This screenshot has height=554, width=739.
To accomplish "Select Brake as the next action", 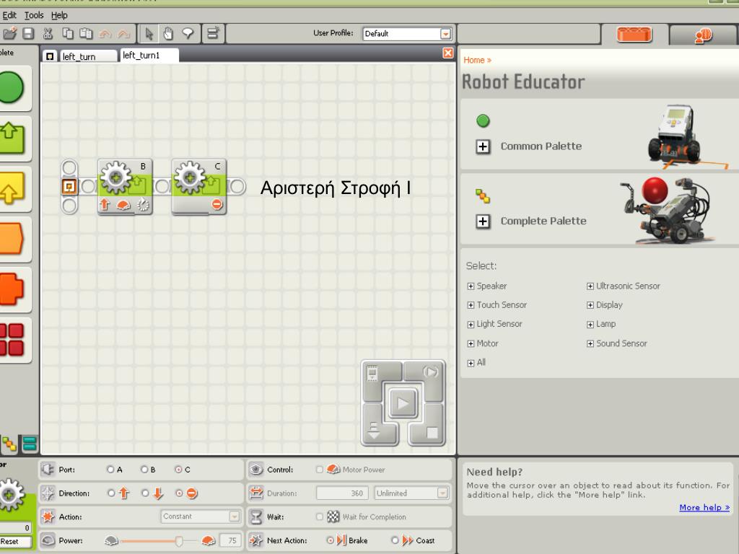I will click(330, 540).
